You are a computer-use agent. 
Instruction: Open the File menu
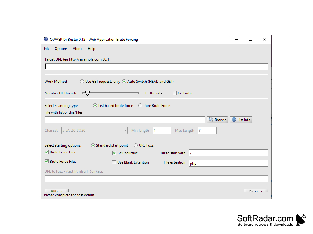(47, 49)
